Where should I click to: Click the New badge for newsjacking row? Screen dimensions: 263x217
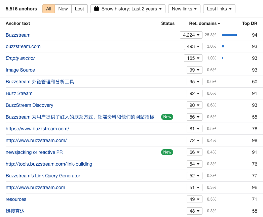tap(167, 152)
